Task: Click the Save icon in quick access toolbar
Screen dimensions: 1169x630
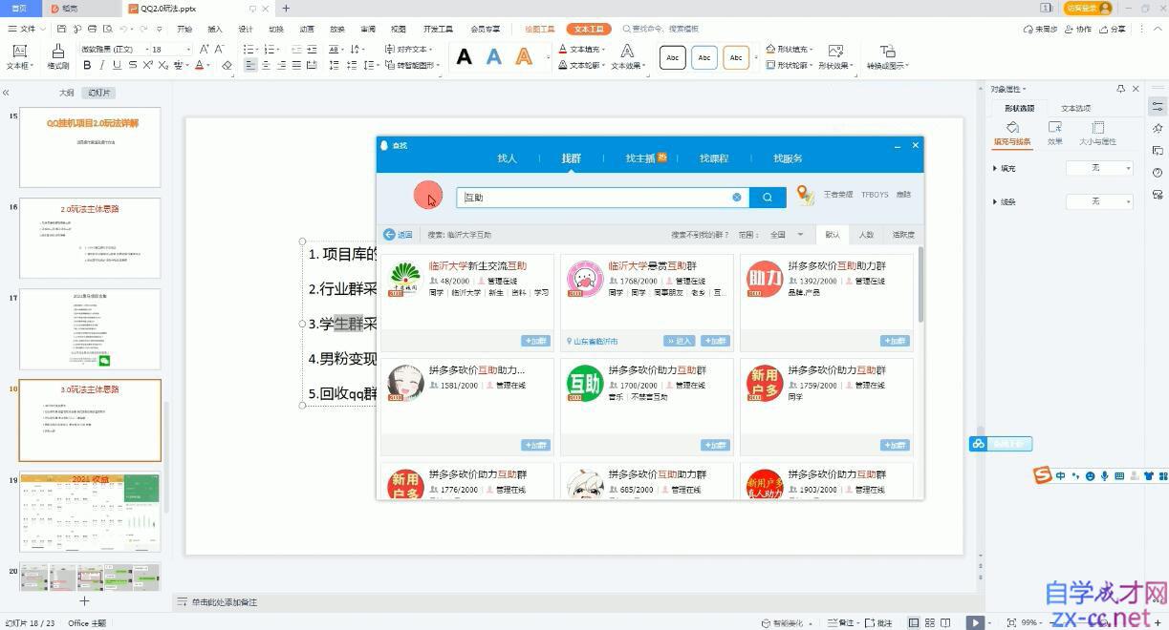Action: click(62, 30)
